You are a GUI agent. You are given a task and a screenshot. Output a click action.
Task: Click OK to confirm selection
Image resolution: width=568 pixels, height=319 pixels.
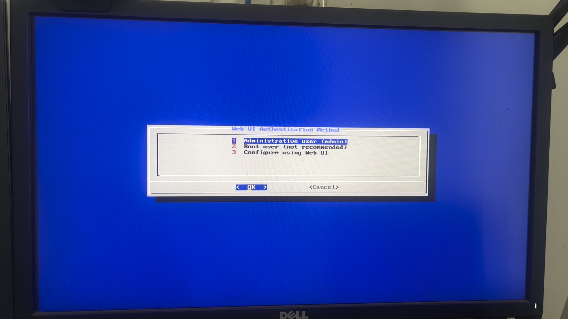(x=252, y=187)
